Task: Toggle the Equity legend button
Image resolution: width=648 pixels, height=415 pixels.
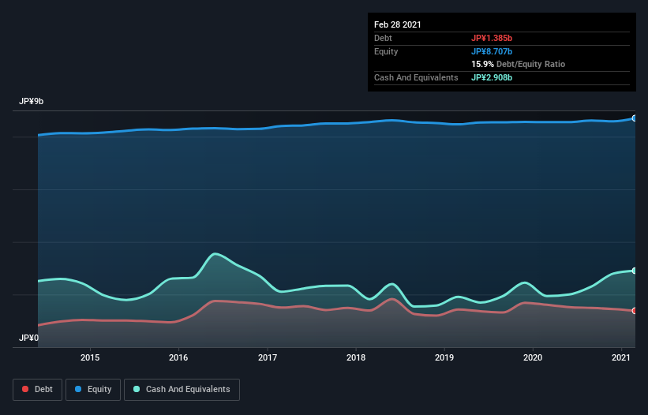Action: coord(93,390)
